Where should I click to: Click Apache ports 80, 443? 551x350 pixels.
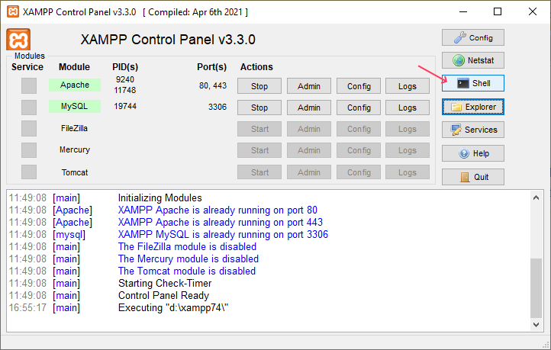[213, 85]
